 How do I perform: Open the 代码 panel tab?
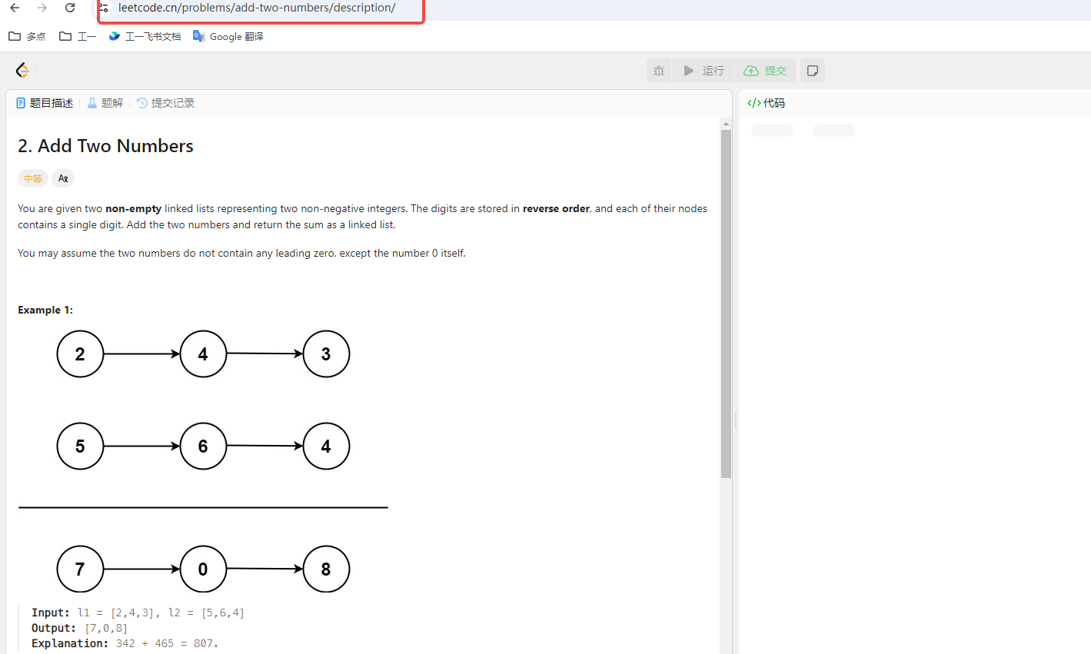click(767, 103)
